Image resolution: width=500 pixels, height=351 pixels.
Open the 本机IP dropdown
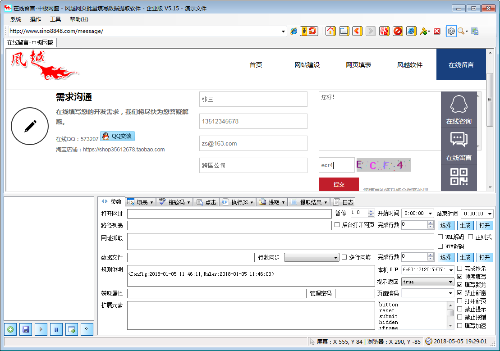click(451, 270)
